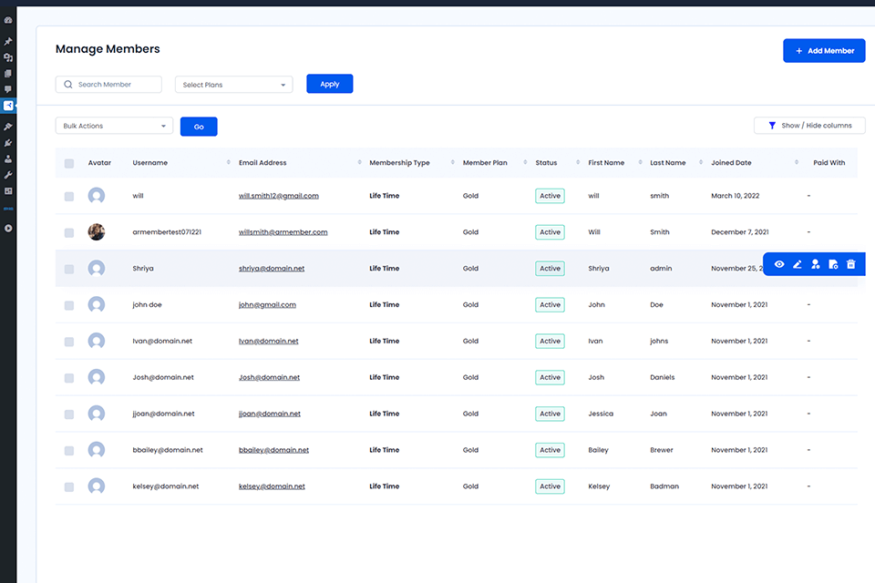
Task: Click the document-with-gear icon in Shriya's row
Action: (x=833, y=264)
